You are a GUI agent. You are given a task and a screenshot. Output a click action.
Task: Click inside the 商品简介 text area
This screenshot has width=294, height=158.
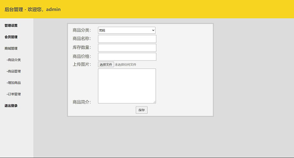point(127,86)
